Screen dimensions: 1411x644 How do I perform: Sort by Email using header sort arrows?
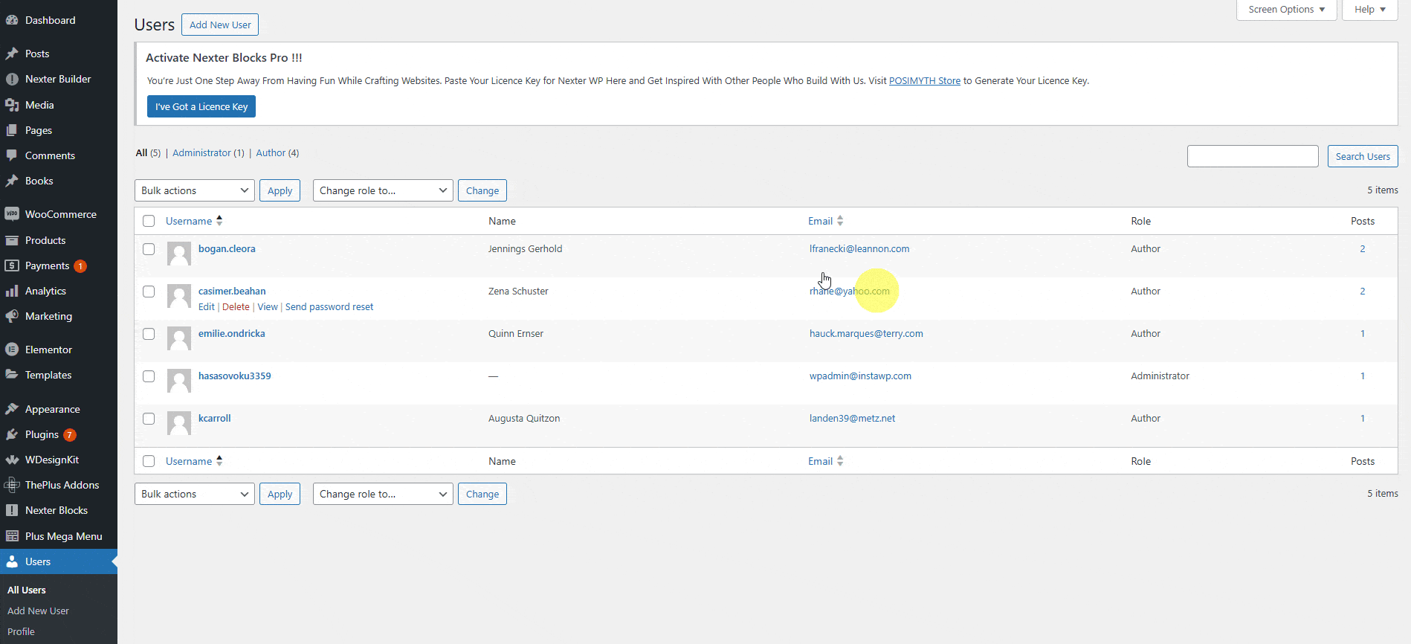[840, 221]
